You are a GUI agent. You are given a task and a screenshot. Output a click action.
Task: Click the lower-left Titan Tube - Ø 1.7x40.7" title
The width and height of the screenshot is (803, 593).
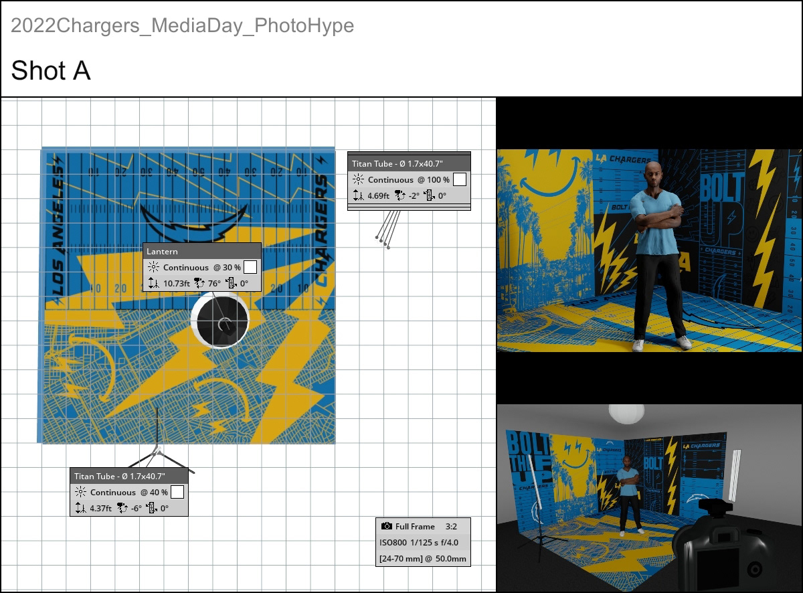(x=120, y=476)
